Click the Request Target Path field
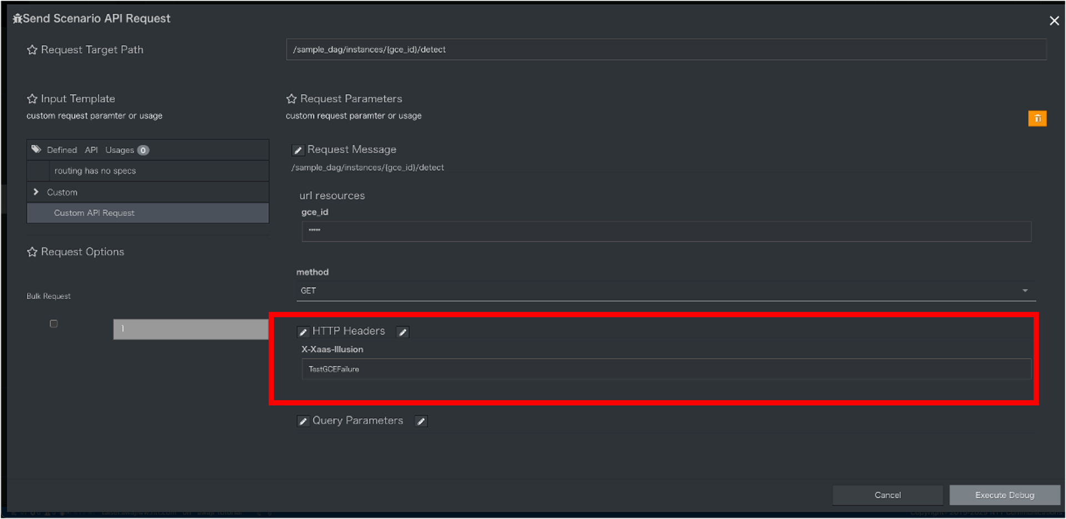Image resolution: width=1066 pixels, height=519 pixels. click(666, 49)
